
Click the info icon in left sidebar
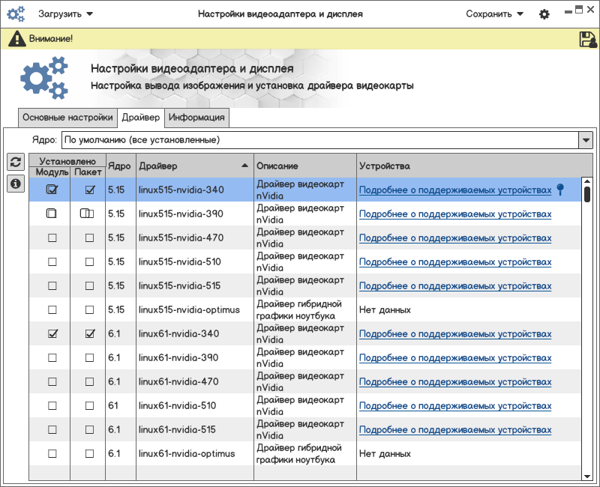pyautogui.click(x=15, y=183)
